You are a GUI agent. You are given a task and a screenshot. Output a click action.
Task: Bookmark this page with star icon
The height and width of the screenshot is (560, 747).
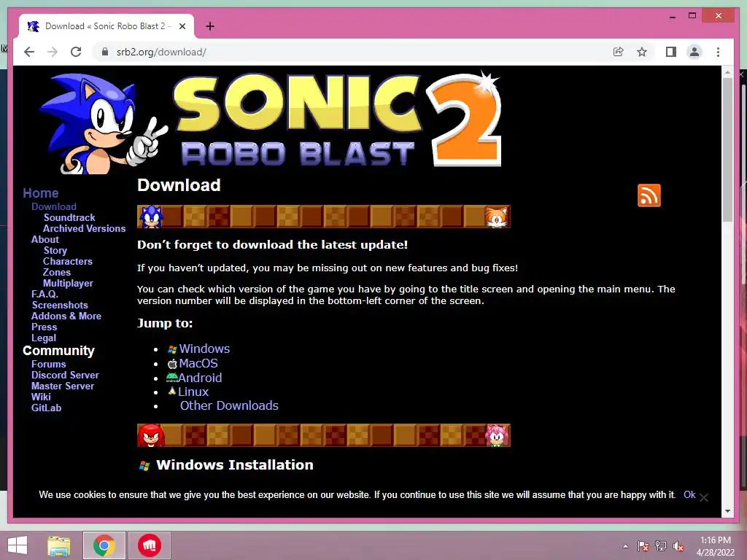coord(642,52)
